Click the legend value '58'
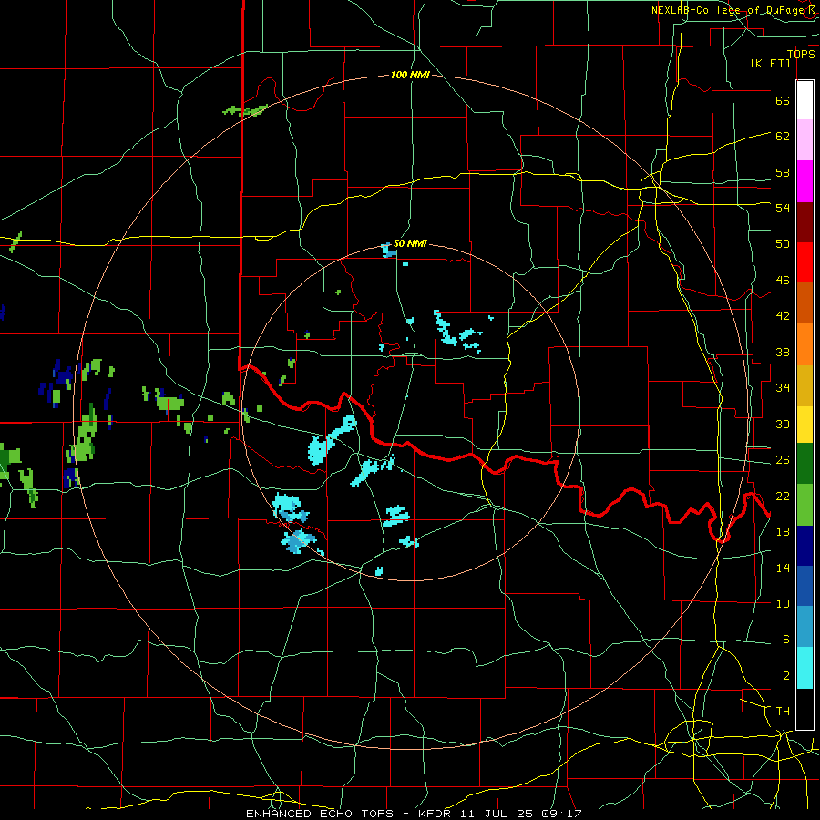 tap(783, 172)
